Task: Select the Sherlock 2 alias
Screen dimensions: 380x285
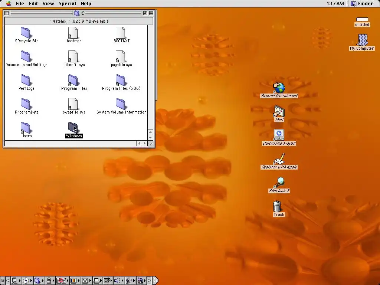Action: click(x=279, y=185)
